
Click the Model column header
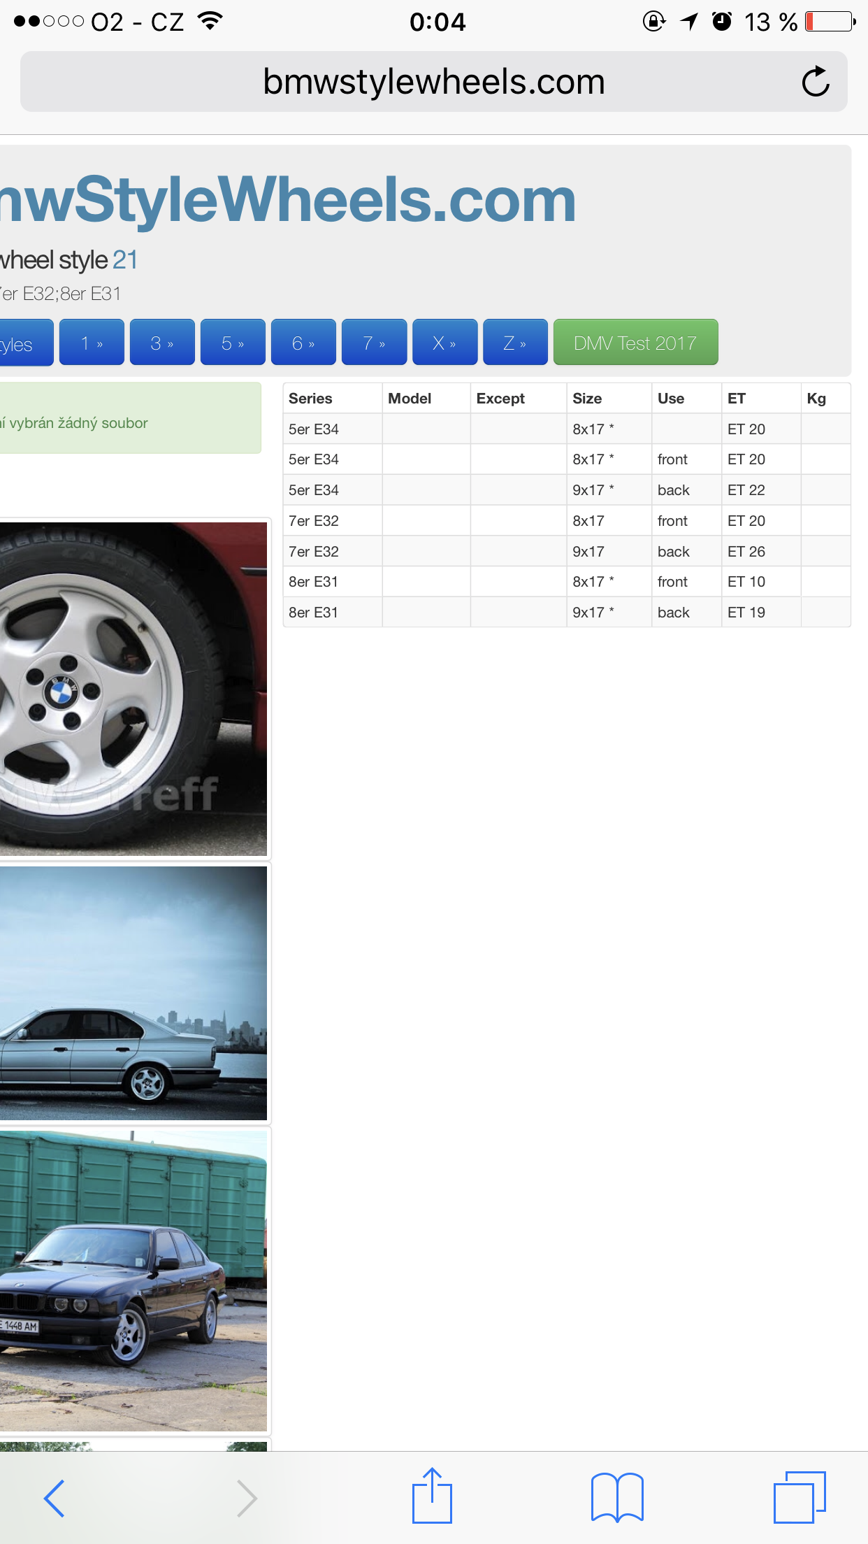426,399
